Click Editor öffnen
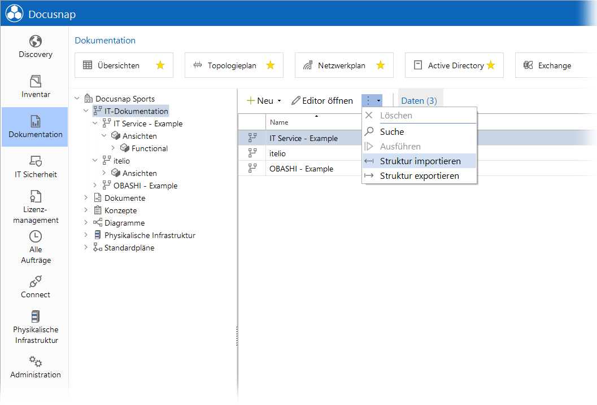The width and height of the screenshot is (597, 405). pos(323,101)
